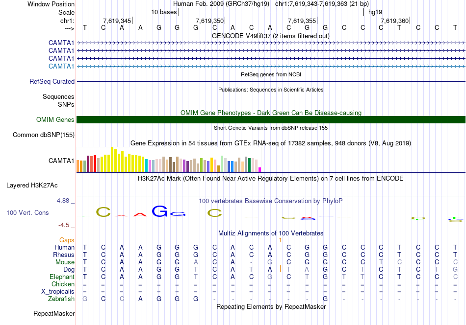Open Repeating Elements by RepeatMasker title
Viewport: 466px width, 325px height.
click(271, 306)
